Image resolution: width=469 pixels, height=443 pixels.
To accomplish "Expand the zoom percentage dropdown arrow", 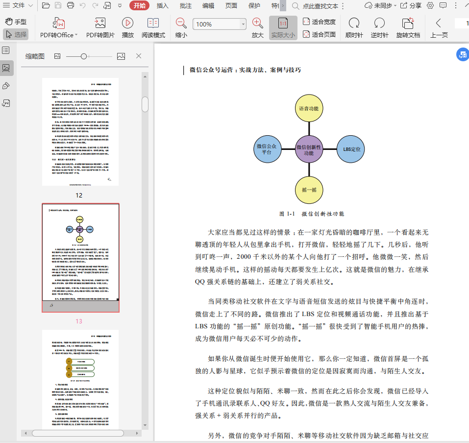I will [243, 24].
